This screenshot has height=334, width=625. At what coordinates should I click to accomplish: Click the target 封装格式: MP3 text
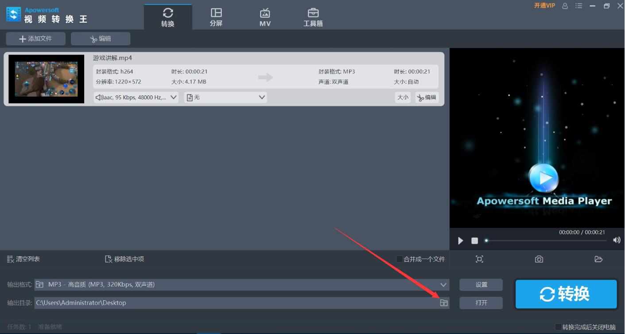click(x=337, y=71)
